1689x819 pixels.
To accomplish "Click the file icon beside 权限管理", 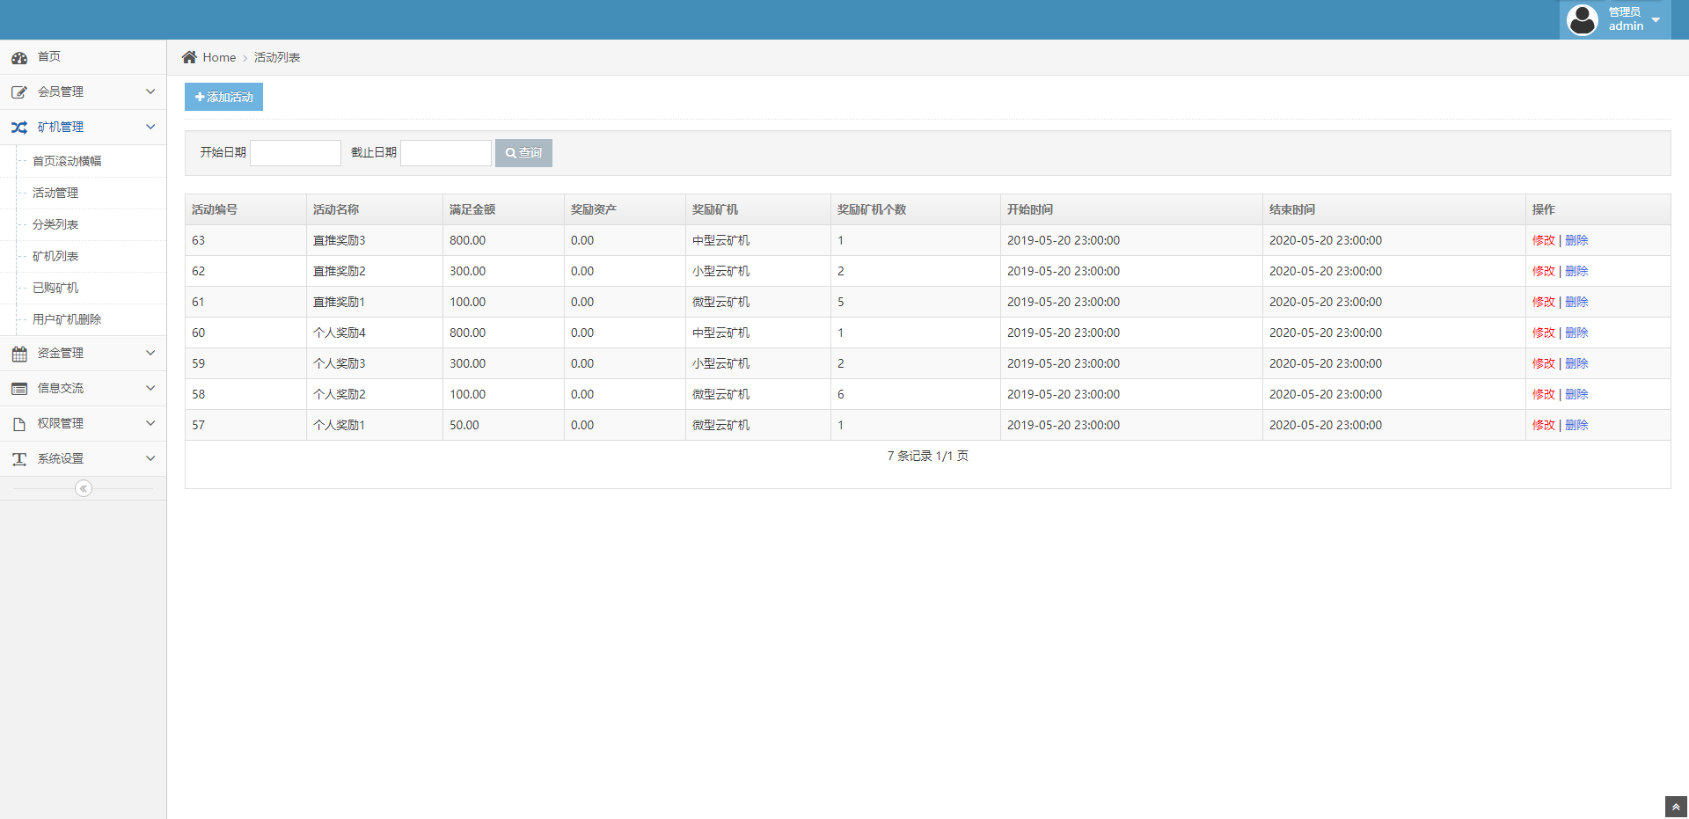I will tap(19, 424).
